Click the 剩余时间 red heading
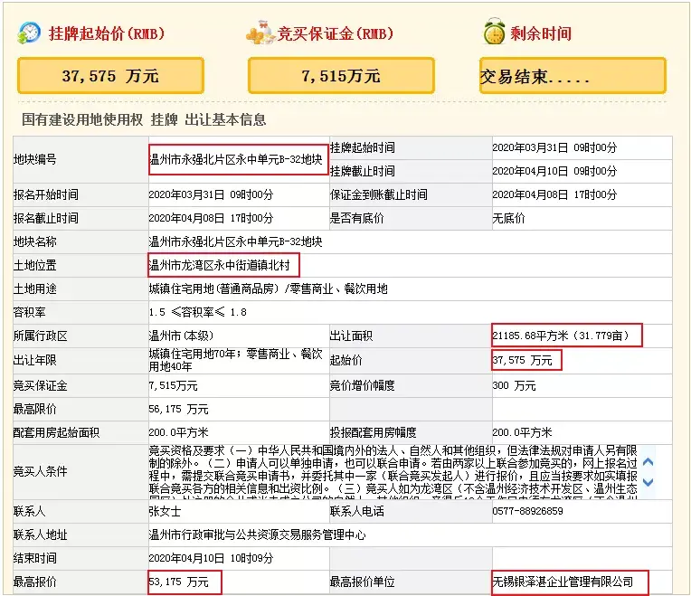 click(541, 33)
